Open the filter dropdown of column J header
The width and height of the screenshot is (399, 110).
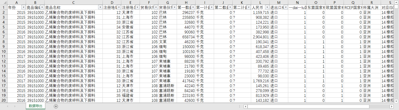click(x=230, y=7)
